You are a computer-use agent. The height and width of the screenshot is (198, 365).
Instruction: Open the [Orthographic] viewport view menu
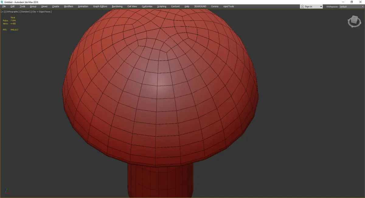[x=12, y=12]
